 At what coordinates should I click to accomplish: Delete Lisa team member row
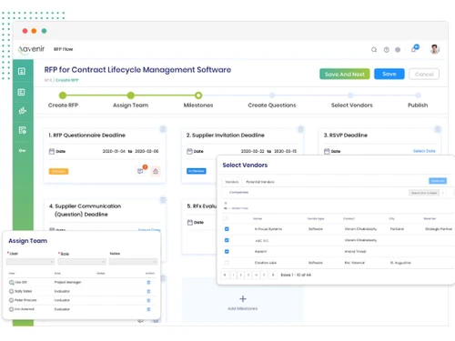(148, 282)
